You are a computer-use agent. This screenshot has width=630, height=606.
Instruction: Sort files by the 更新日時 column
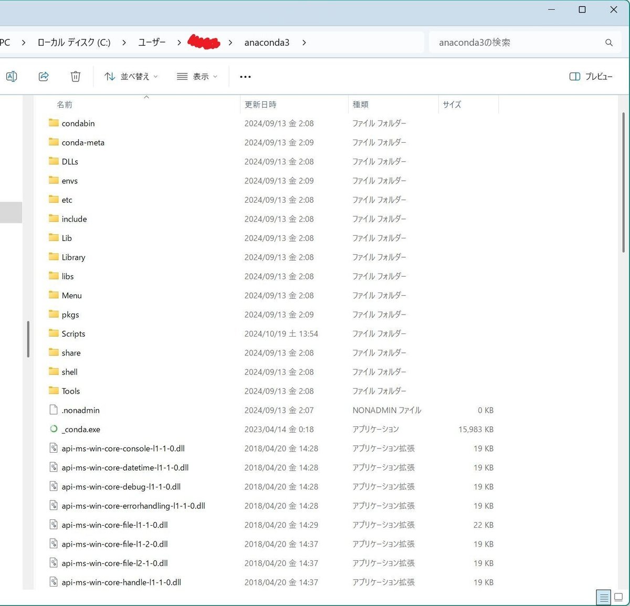click(260, 104)
